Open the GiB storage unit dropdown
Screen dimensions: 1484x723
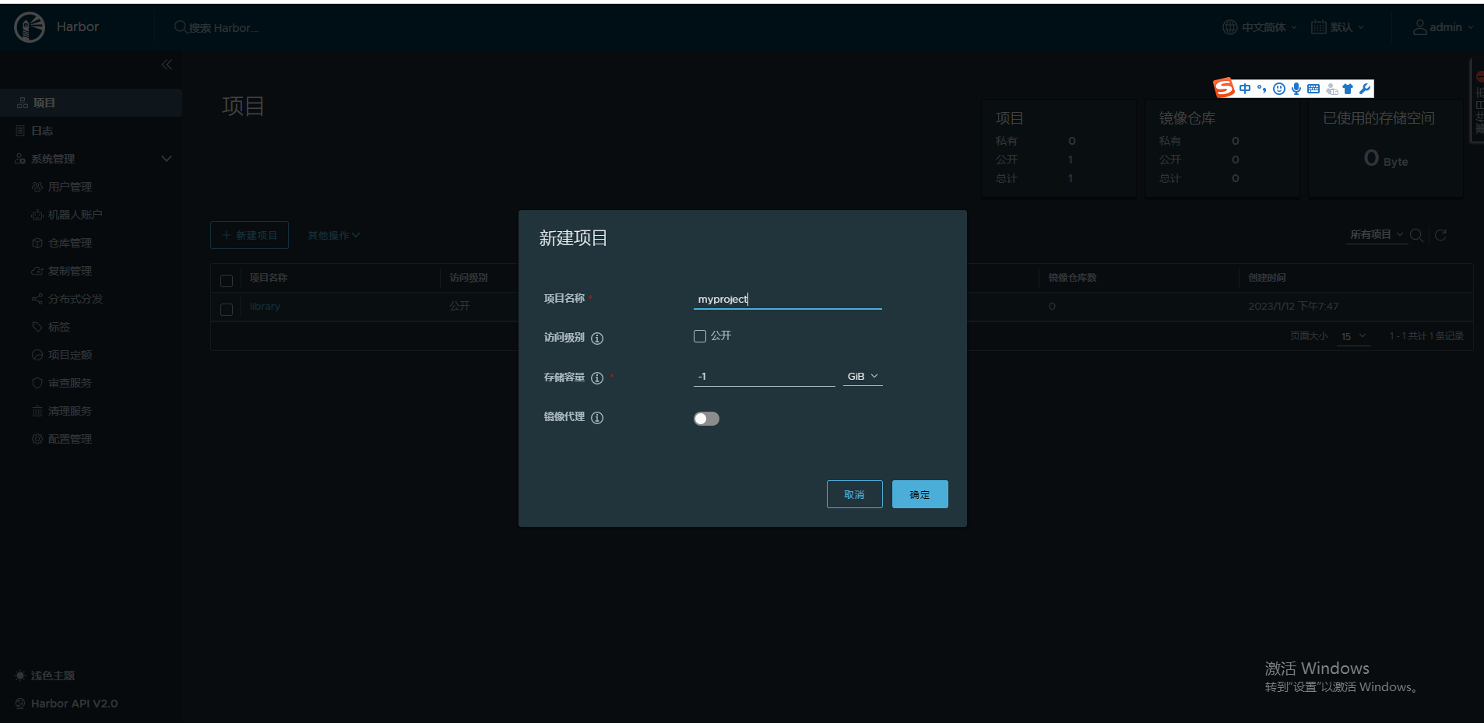pyautogui.click(x=863, y=377)
